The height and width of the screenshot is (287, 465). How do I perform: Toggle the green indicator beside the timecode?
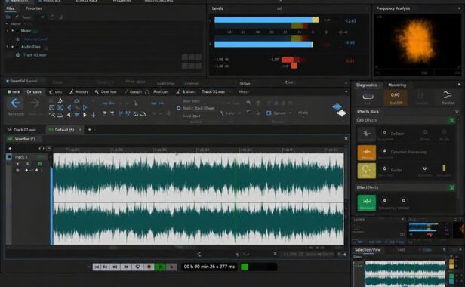245,267
